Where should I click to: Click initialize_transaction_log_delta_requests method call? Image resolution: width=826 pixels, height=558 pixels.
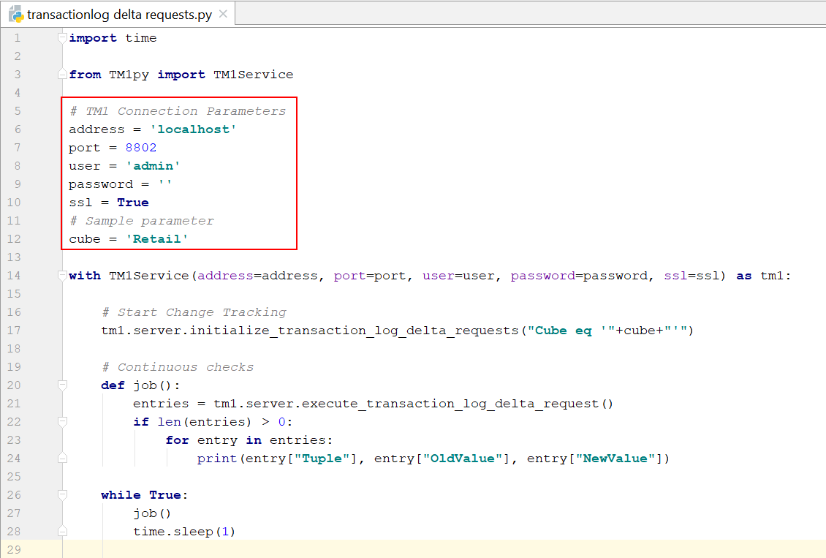pos(354,331)
